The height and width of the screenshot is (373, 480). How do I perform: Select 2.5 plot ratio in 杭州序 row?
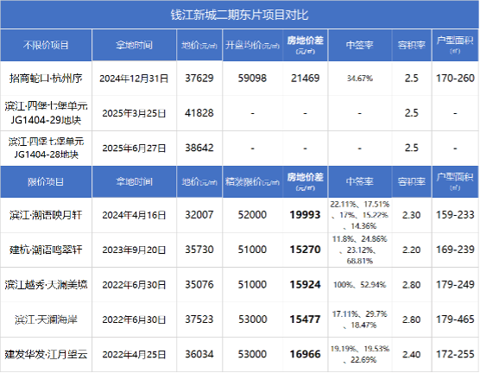click(x=412, y=79)
